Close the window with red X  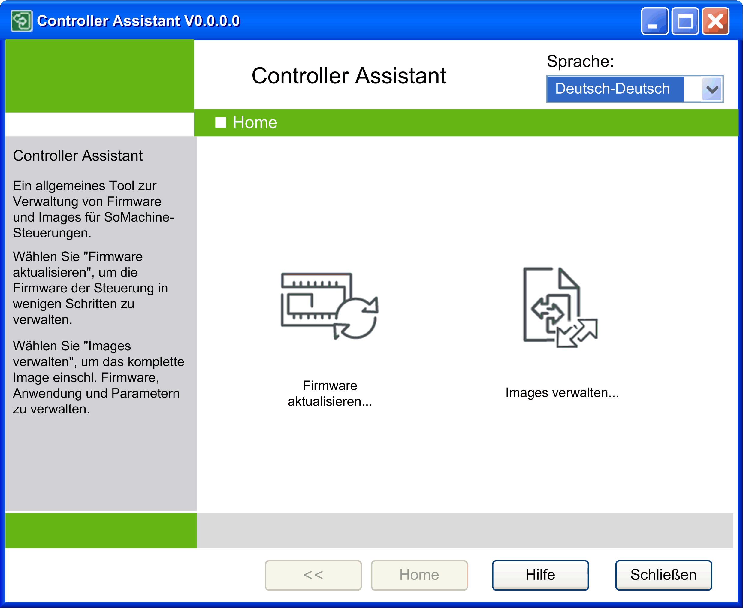[x=715, y=21]
